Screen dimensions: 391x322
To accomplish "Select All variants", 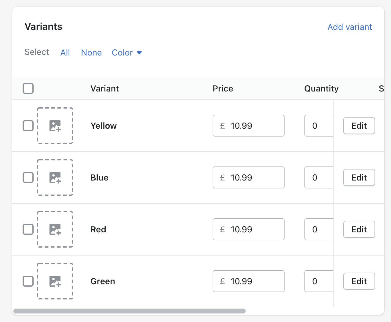I will [x=65, y=52].
